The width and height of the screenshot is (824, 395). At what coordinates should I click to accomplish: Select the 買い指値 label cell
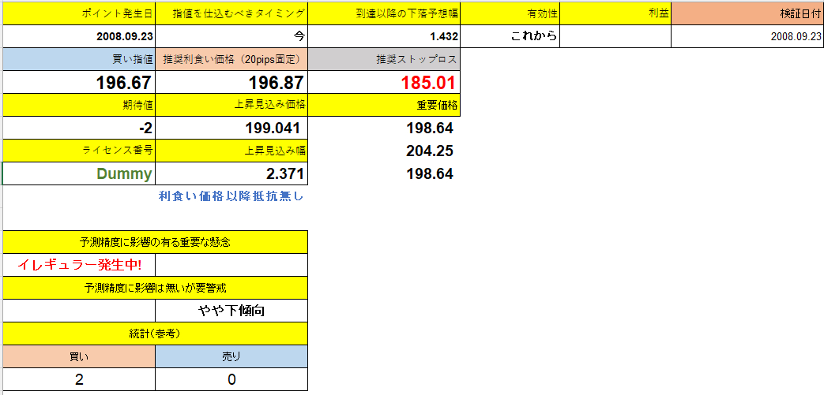pos(79,59)
